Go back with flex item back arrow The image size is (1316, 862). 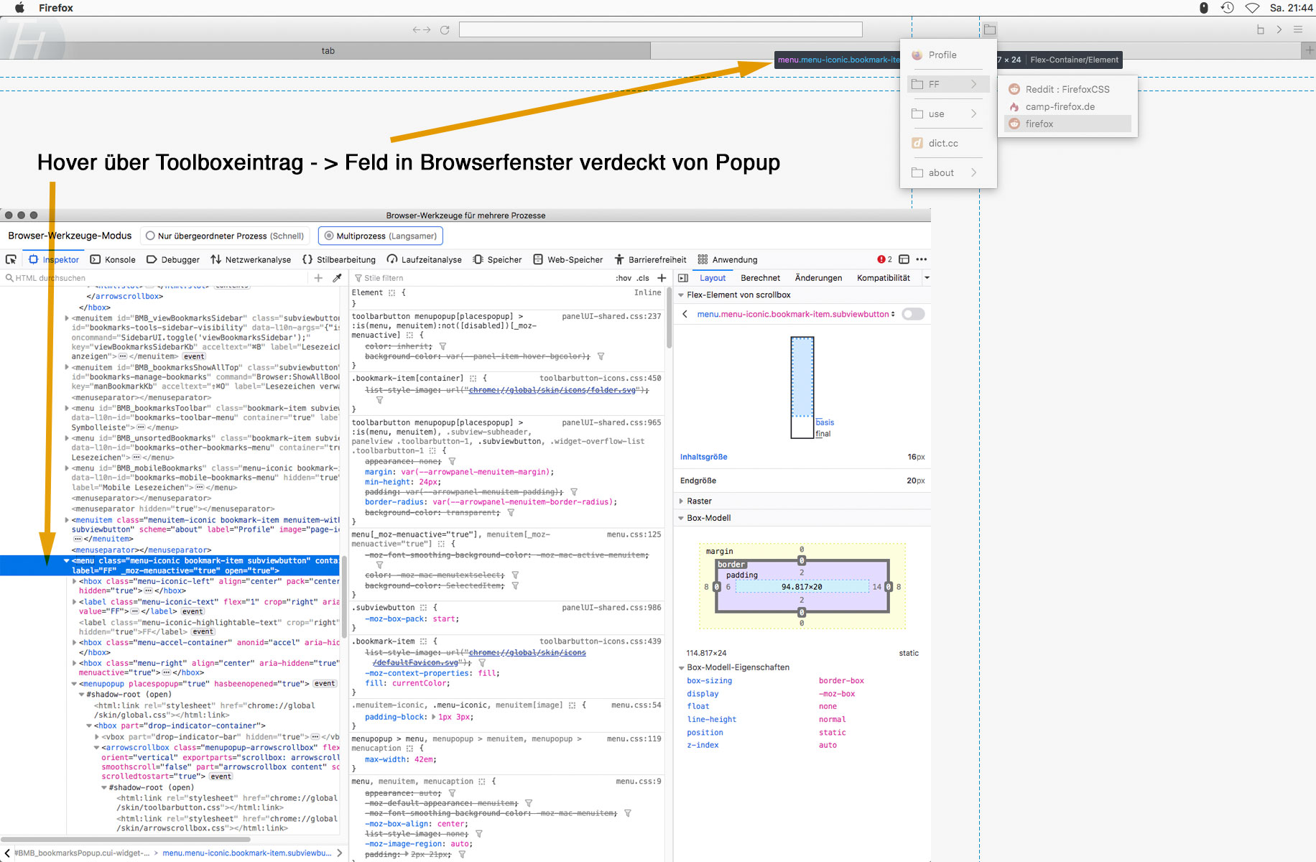685,314
